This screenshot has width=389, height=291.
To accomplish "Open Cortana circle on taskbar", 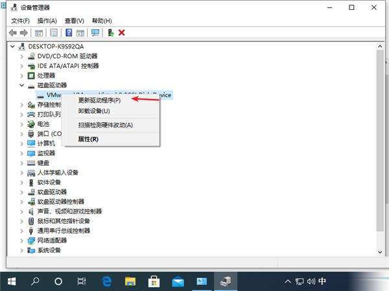I will pos(58,281).
